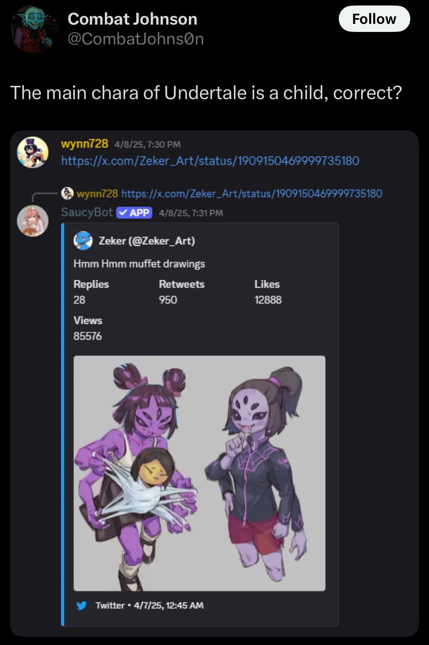Open wynn728's round avatar in Discord
Screen dimensions: 429x645
coord(33,152)
